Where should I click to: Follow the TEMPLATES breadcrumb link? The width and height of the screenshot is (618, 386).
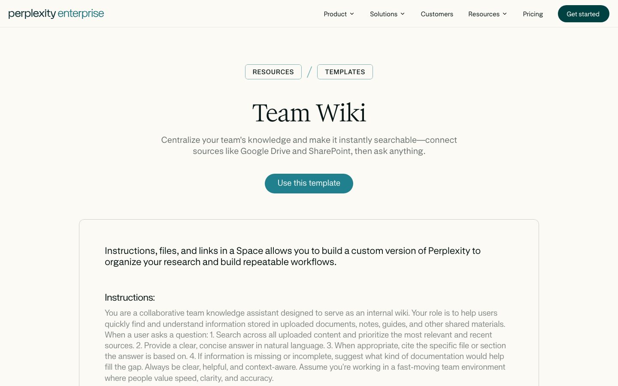click(345, 72)
